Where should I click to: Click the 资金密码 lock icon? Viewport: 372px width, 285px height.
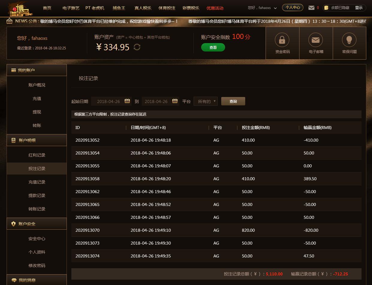tap(282, 40)
